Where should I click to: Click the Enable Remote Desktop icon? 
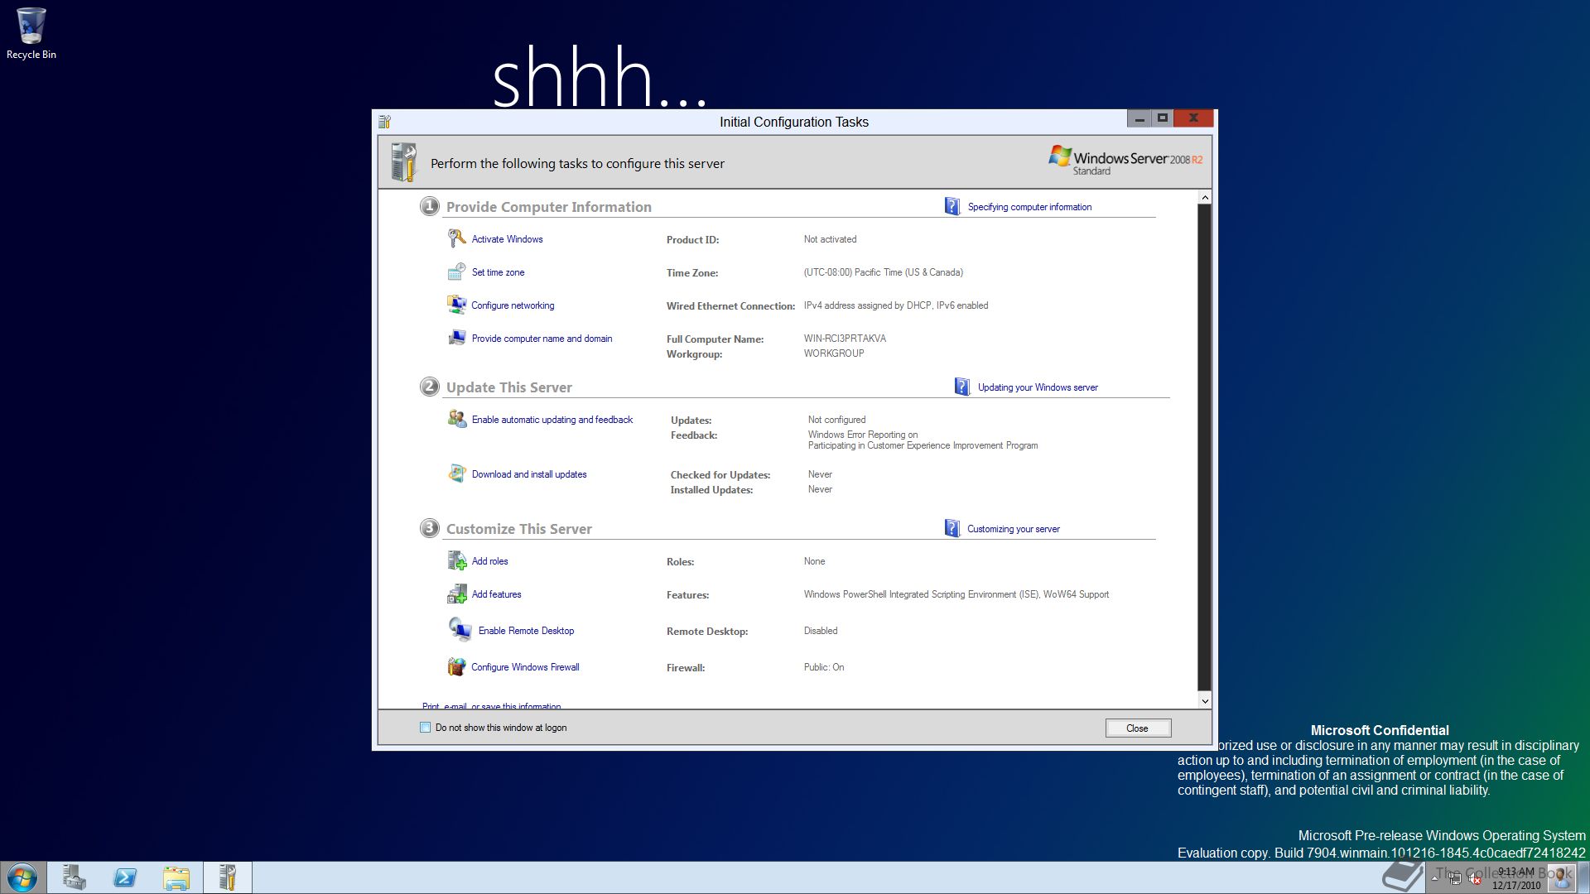click(460, 630)
